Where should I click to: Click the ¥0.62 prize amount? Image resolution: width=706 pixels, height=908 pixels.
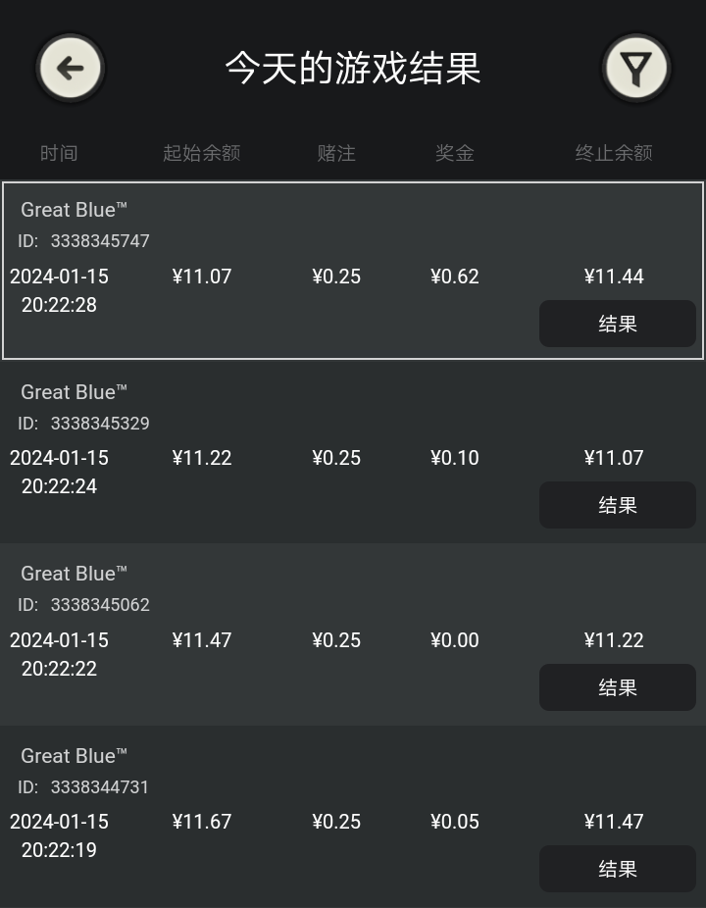tap(455, 277)
